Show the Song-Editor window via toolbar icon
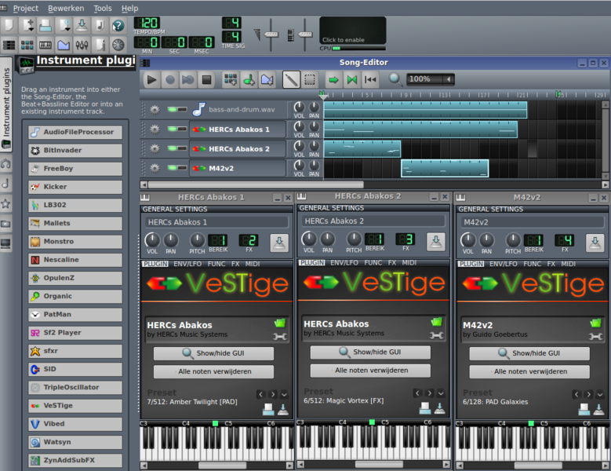 point(9,45)
